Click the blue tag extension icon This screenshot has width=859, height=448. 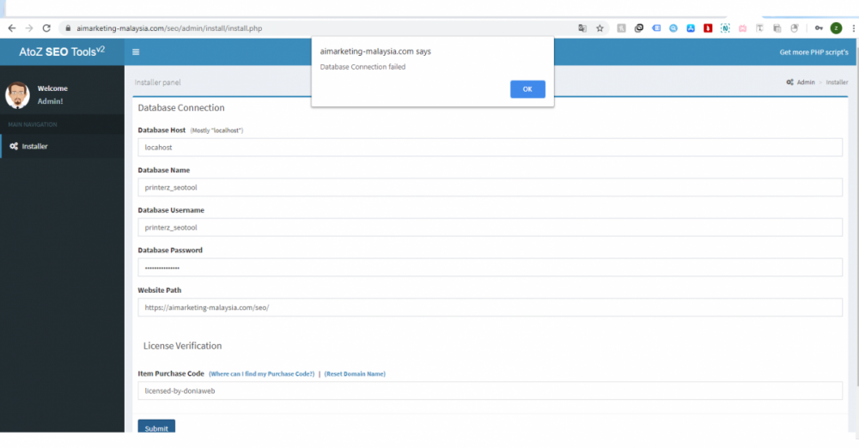[x=656, y=28]
